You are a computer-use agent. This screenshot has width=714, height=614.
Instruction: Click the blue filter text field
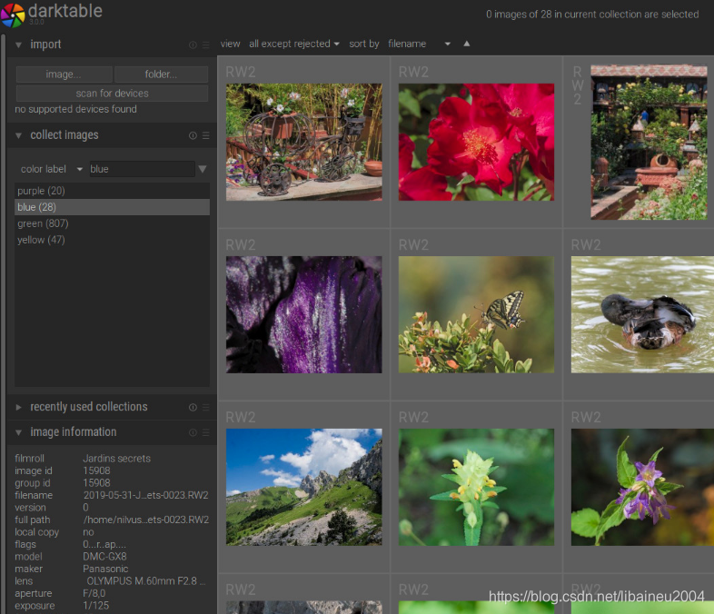pyautogui.click(x=142, y=169)
